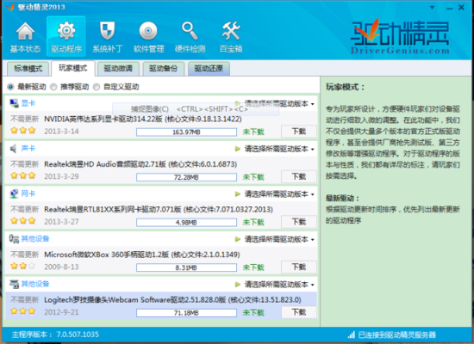Open the title bar dropdown menu arrow

pyautogui.click(x=433, y=8)
